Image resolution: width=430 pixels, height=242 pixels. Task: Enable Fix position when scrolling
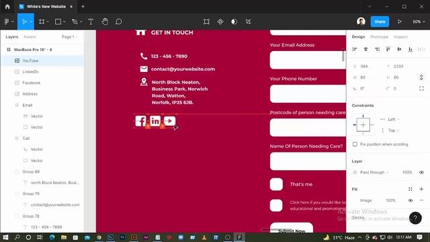(355, 145)
